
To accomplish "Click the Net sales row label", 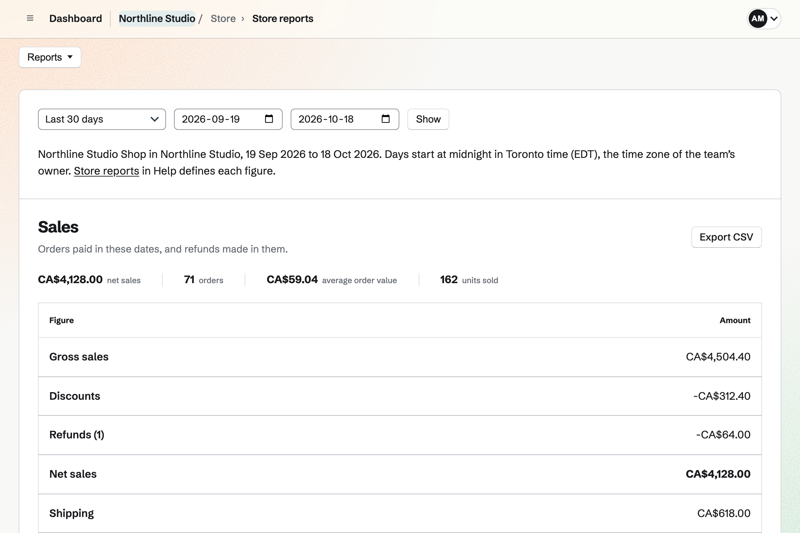I will click(73, 474).
